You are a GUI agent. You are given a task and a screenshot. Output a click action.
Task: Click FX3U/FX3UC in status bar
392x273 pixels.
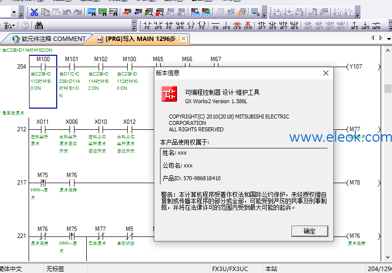[x=230, y=269]
